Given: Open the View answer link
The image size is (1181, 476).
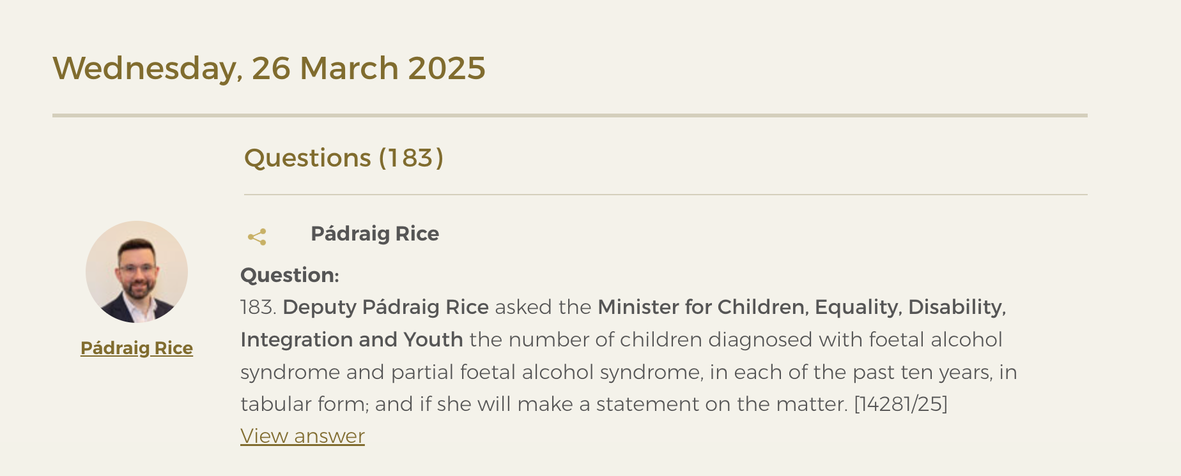Looking at the screenshot, I should pos(302,436).
